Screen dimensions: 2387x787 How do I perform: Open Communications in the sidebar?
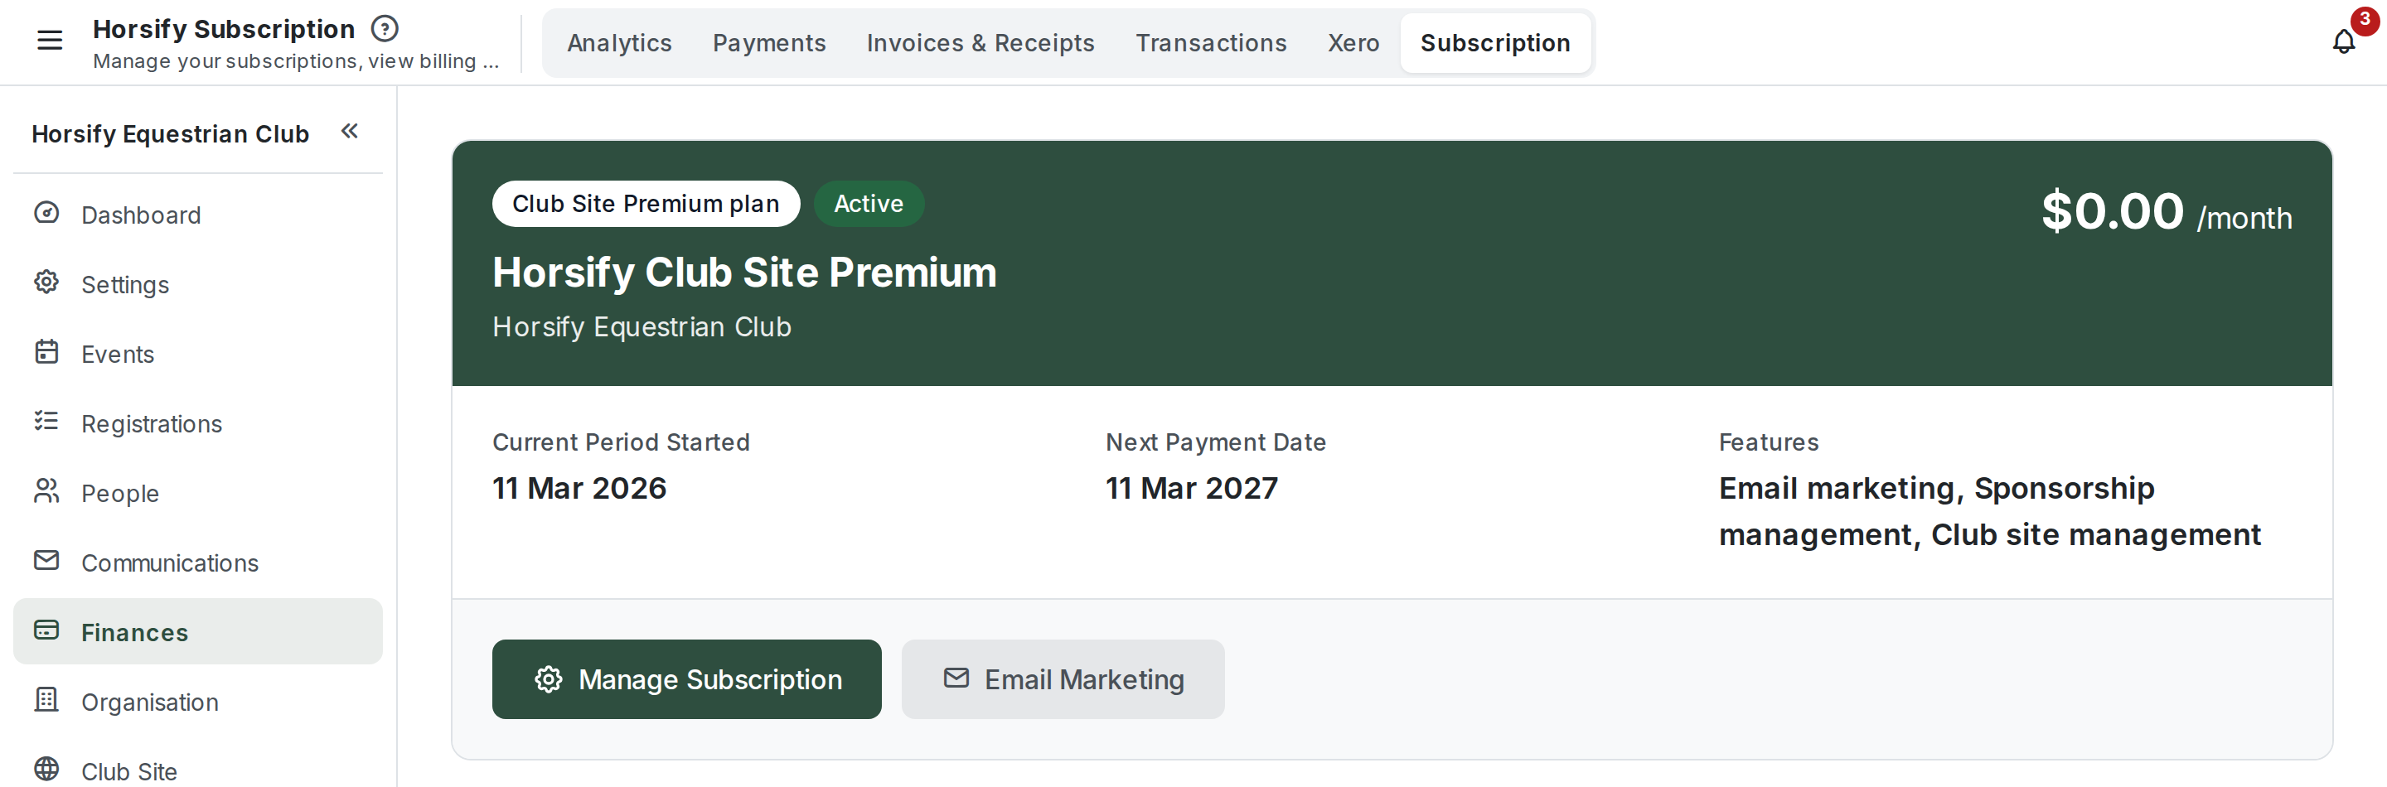tap(197, 562)
